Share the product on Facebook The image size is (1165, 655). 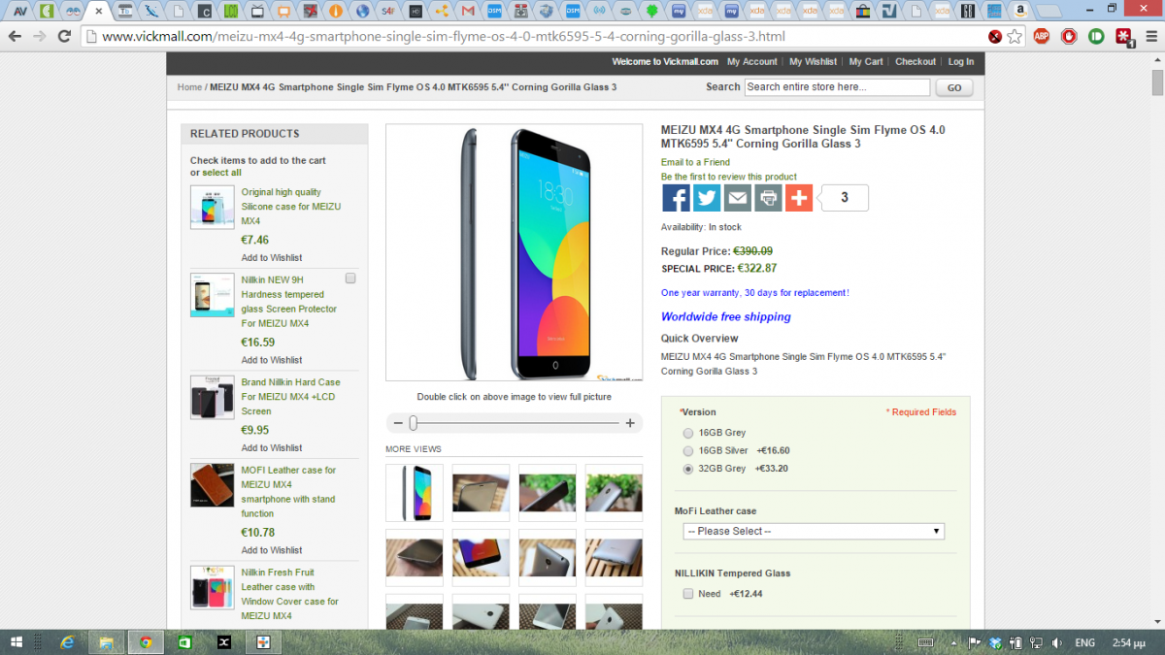[677, 198]
